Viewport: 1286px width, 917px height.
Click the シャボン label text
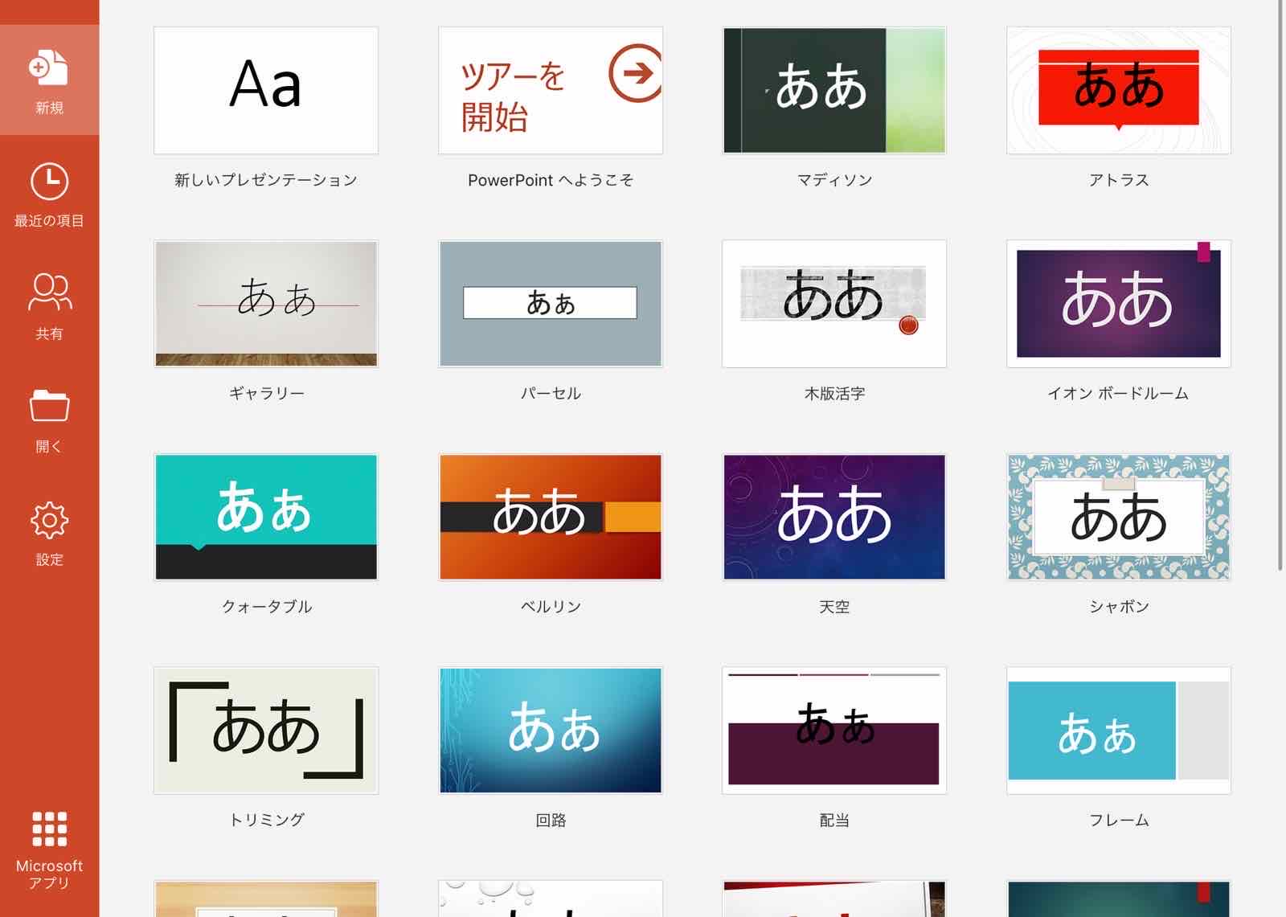(x=1119, y=607)
